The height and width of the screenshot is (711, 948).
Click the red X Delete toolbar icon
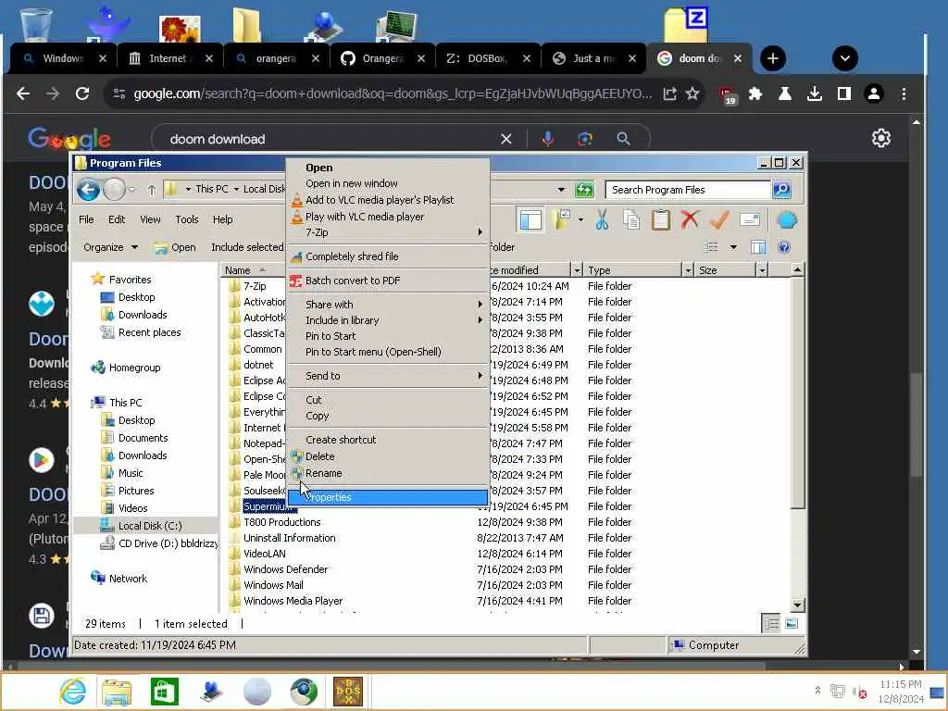click(690, 219)
